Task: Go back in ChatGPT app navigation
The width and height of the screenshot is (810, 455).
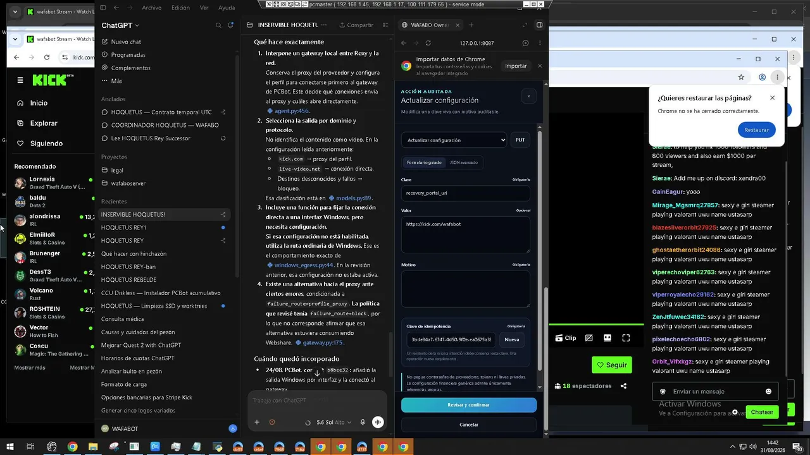Action: pos(116,8)
